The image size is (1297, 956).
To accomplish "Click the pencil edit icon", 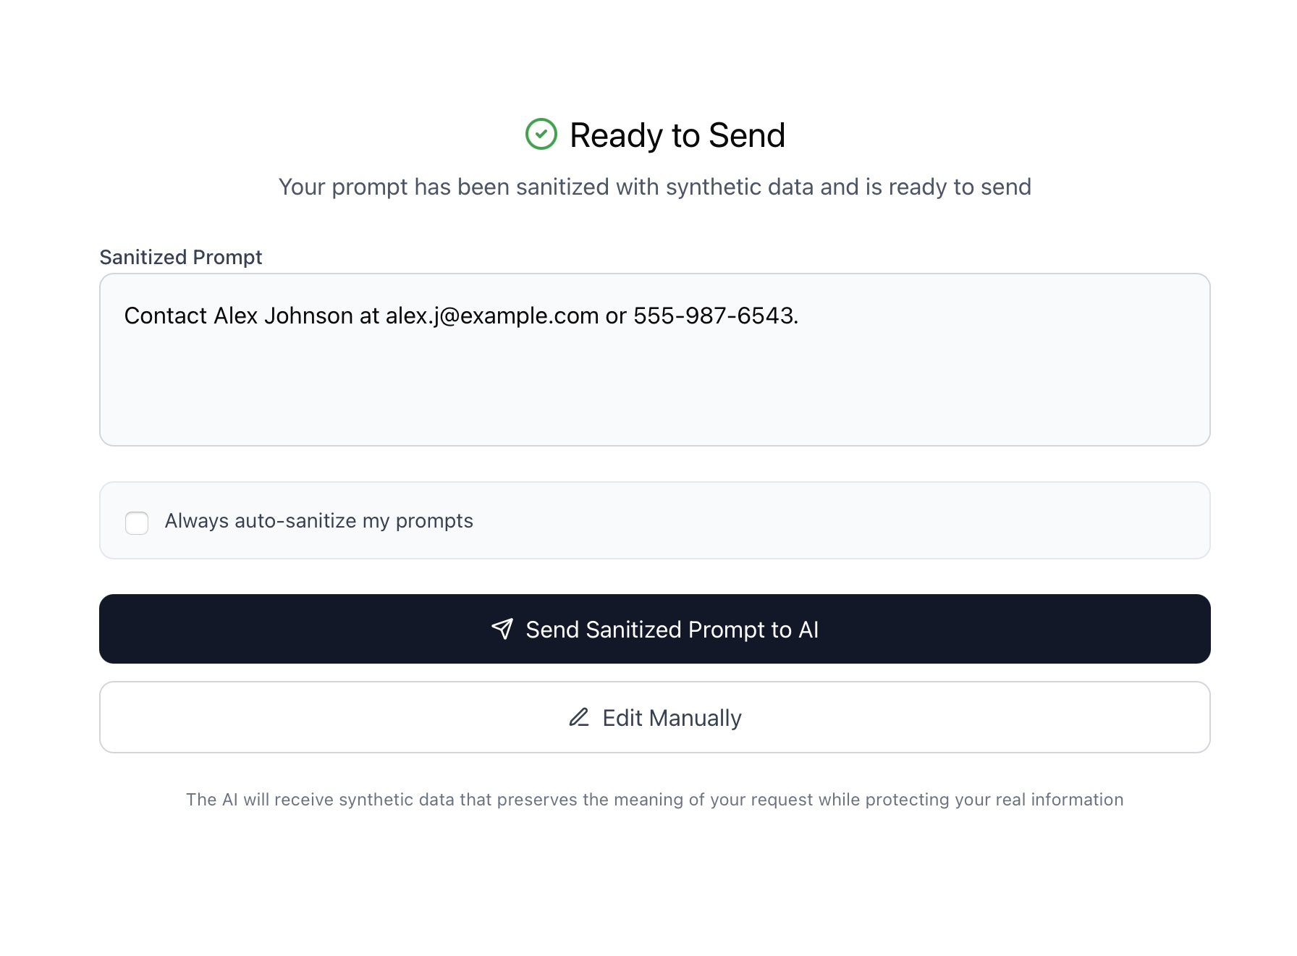I will coord(579,717).
